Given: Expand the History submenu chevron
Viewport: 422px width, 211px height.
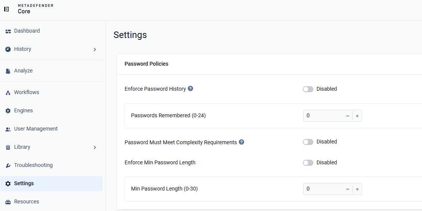Looking at the screenshot, I should (95, 49).
